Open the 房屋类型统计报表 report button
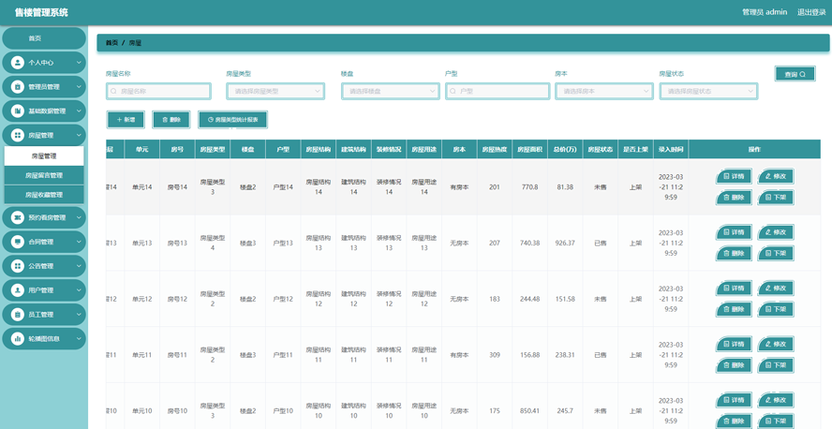832x429 pixels. (x=233, y=120)
